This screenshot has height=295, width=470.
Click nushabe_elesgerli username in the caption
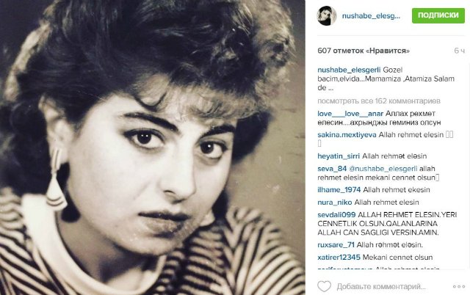pos(349,70)
